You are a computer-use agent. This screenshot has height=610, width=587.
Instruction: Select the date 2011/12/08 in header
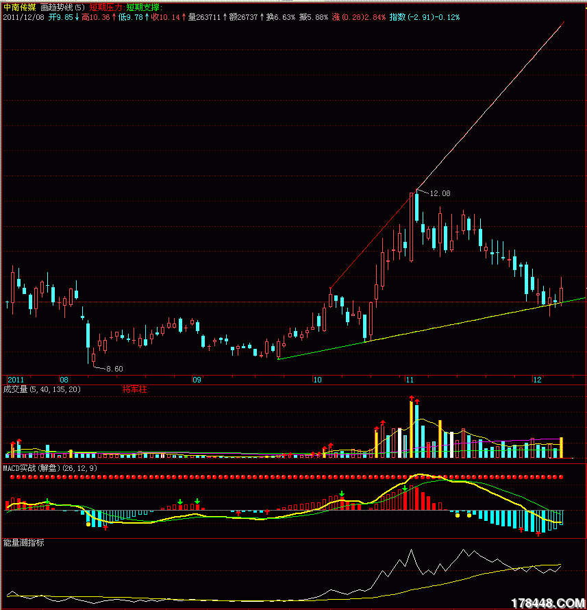(24, 17)
